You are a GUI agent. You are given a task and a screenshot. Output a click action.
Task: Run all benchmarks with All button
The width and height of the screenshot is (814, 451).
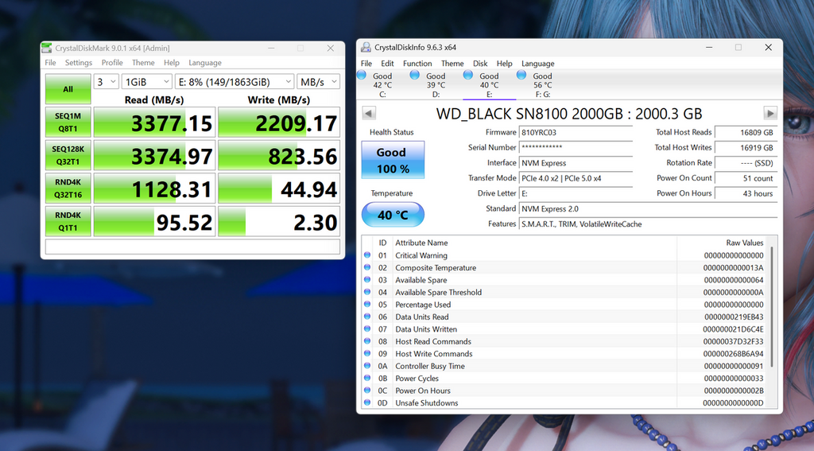[68, 89]
